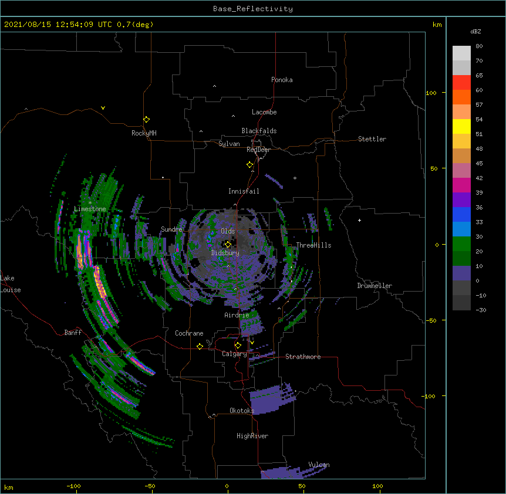The height and width of the screenshot is (494, 506).
Task: Pick the magenta 42-39 dBZ legend swatch
Action: (461, 185)
